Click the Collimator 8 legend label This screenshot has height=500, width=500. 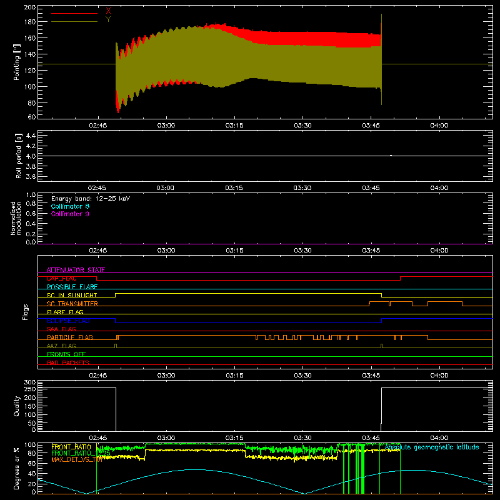click(x=70, y=206)
